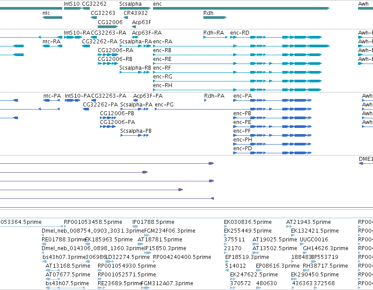Select the Rdh-RA transcript label
This screenshot has height=290, width=373.
point(213,32)
